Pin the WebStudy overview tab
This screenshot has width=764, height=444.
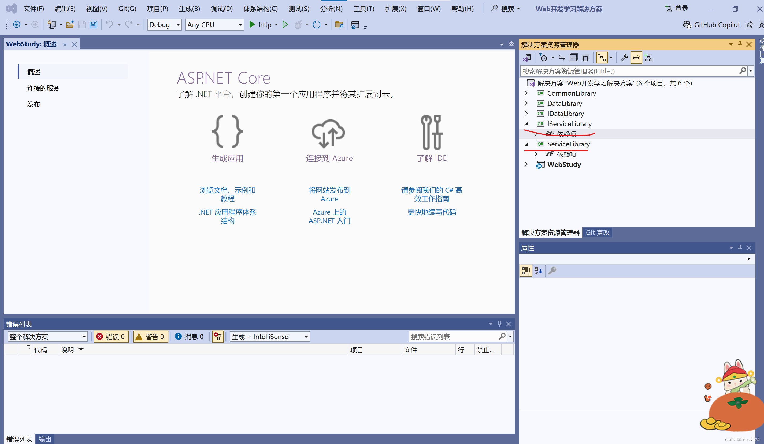tap(65, 44)
